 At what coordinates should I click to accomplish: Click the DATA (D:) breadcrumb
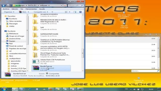[32, 6]
